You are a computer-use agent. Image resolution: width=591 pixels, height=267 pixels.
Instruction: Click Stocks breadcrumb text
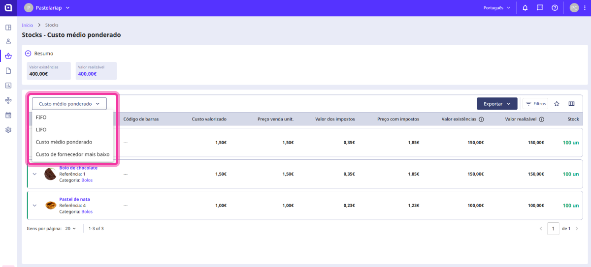tap(52, 25)
